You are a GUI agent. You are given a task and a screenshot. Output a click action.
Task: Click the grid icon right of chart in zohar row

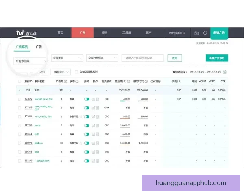tap(98, 126)
